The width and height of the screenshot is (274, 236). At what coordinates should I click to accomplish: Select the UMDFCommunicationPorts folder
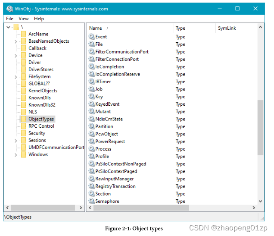coord(53,147)
